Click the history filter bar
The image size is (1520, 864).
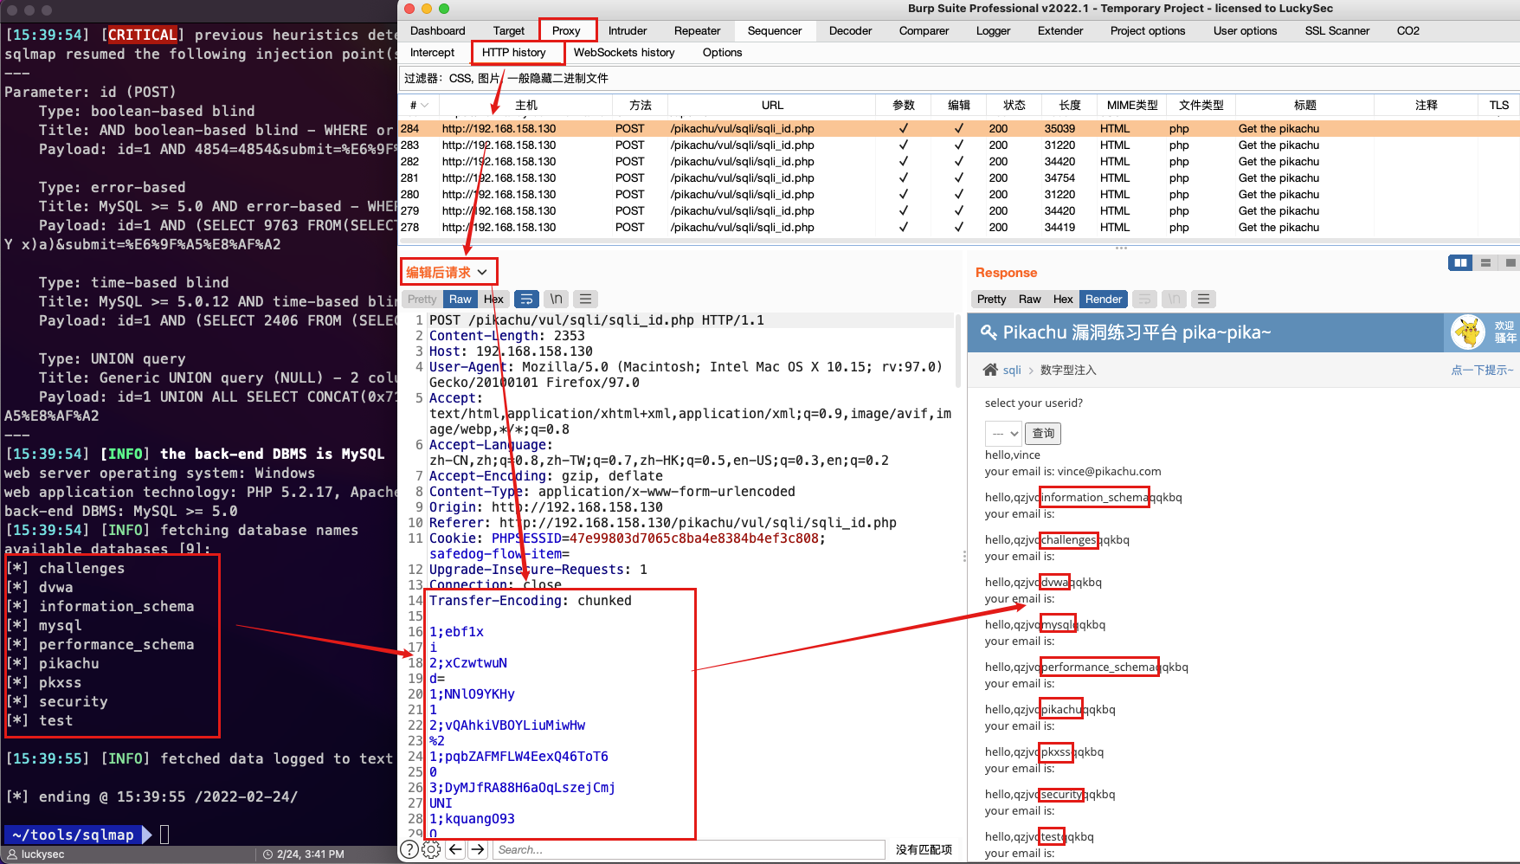point(959,78)
